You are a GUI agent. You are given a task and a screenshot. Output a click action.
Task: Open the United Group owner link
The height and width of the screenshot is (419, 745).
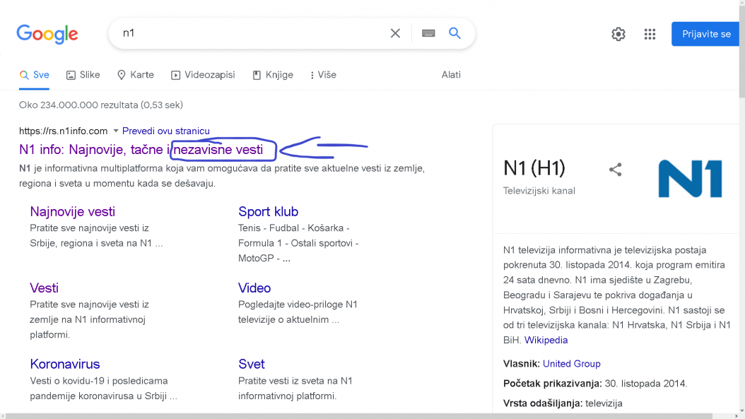tap(572, 364)
